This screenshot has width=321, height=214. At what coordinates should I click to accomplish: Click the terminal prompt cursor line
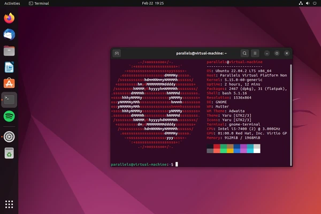click(x=144, y=164)
